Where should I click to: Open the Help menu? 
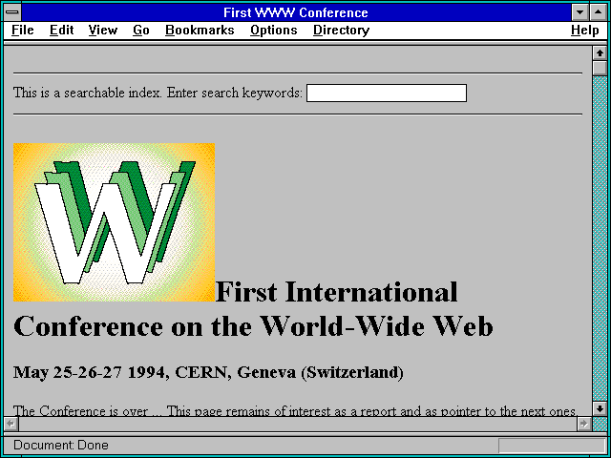click(x=585, y=31)
